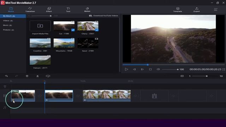Image resolution: width=226 pixels, height=127 pixels.
Task: Click the text track T icon
Action: pos(5,86)
